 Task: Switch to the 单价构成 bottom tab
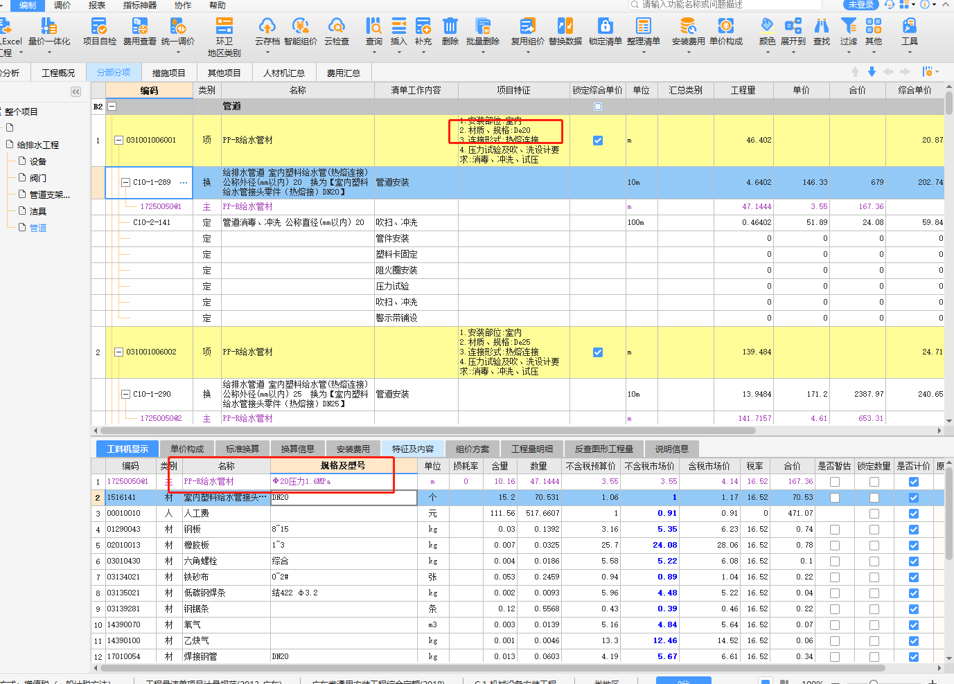coord(187,449)
